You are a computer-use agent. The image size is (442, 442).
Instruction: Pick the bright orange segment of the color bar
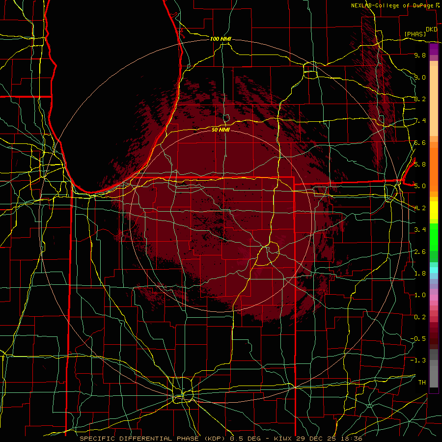[434, 169]
